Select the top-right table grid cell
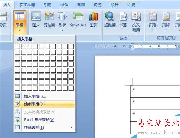Viewport: 180px width, 138px height. [x=71, y=46]
